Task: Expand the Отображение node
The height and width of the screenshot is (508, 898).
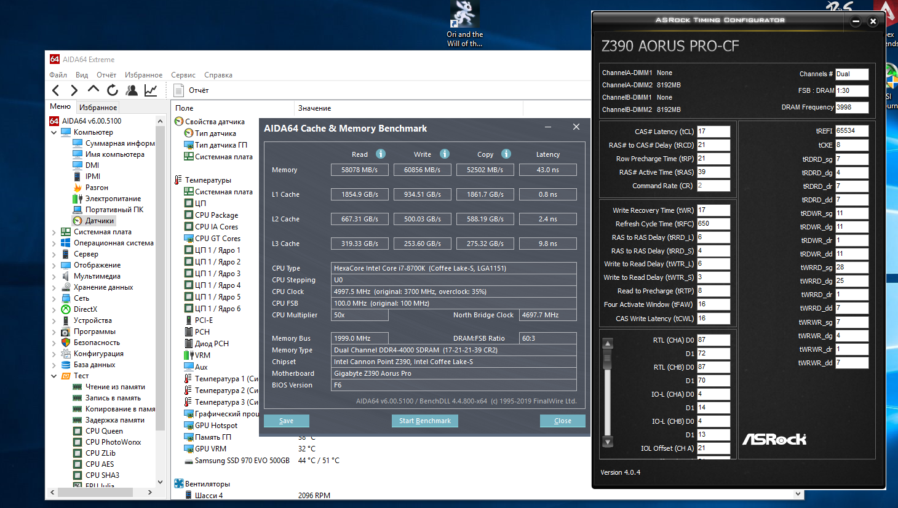Action: pos(54,265)
